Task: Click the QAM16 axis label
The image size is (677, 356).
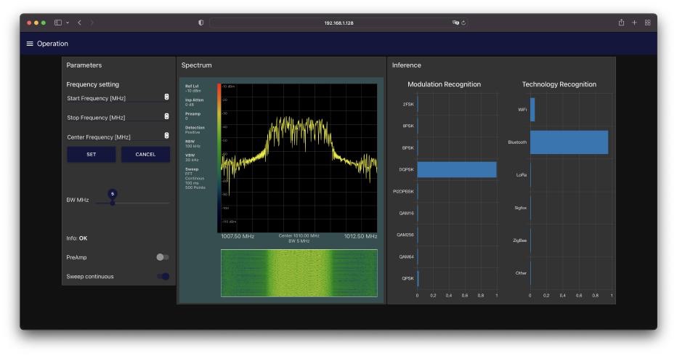Action: pos(406,213)
